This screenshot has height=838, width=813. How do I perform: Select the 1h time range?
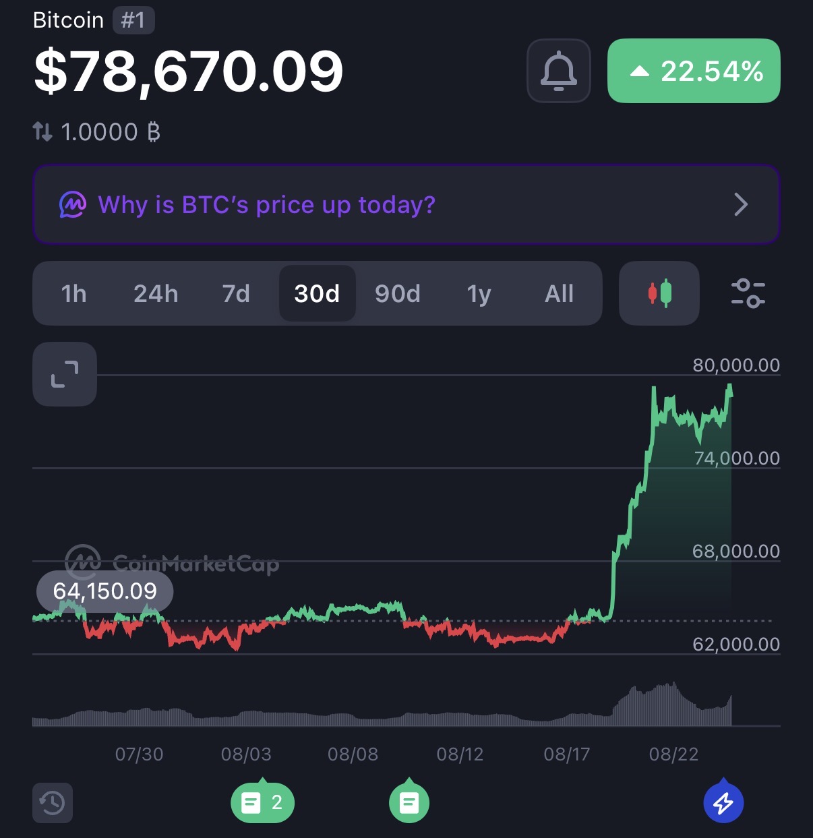point(74,293)
